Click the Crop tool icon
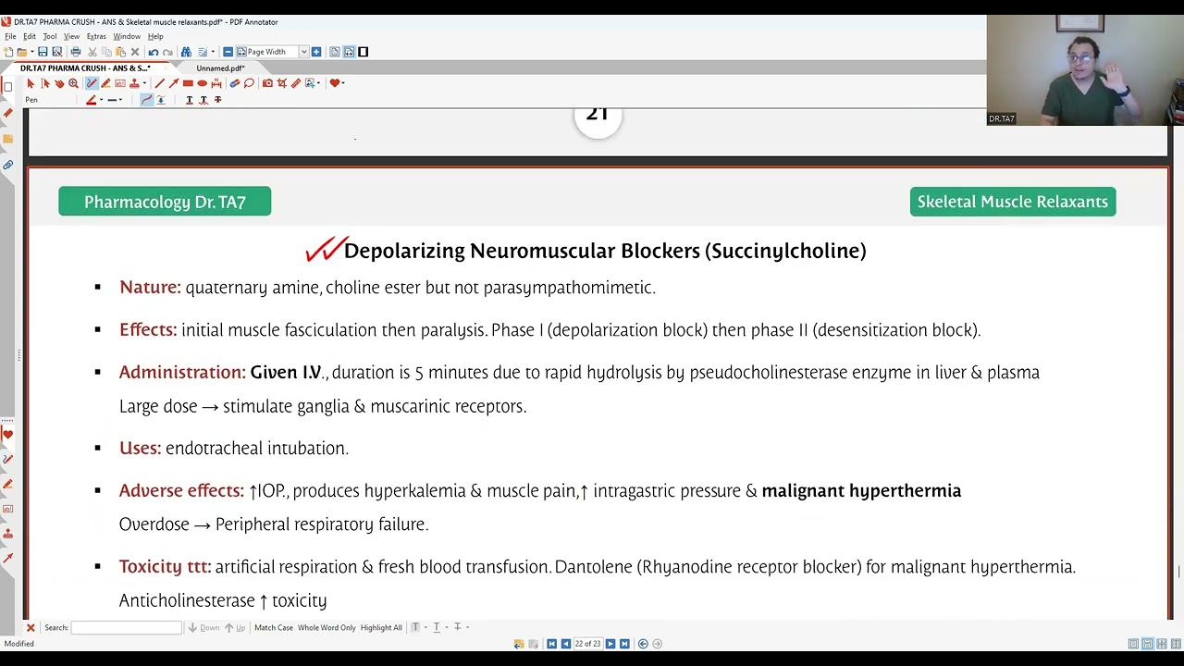The image size is (1184, 666). [x=281, y=83]
